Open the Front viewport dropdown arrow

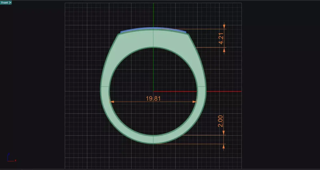[10, 2]
